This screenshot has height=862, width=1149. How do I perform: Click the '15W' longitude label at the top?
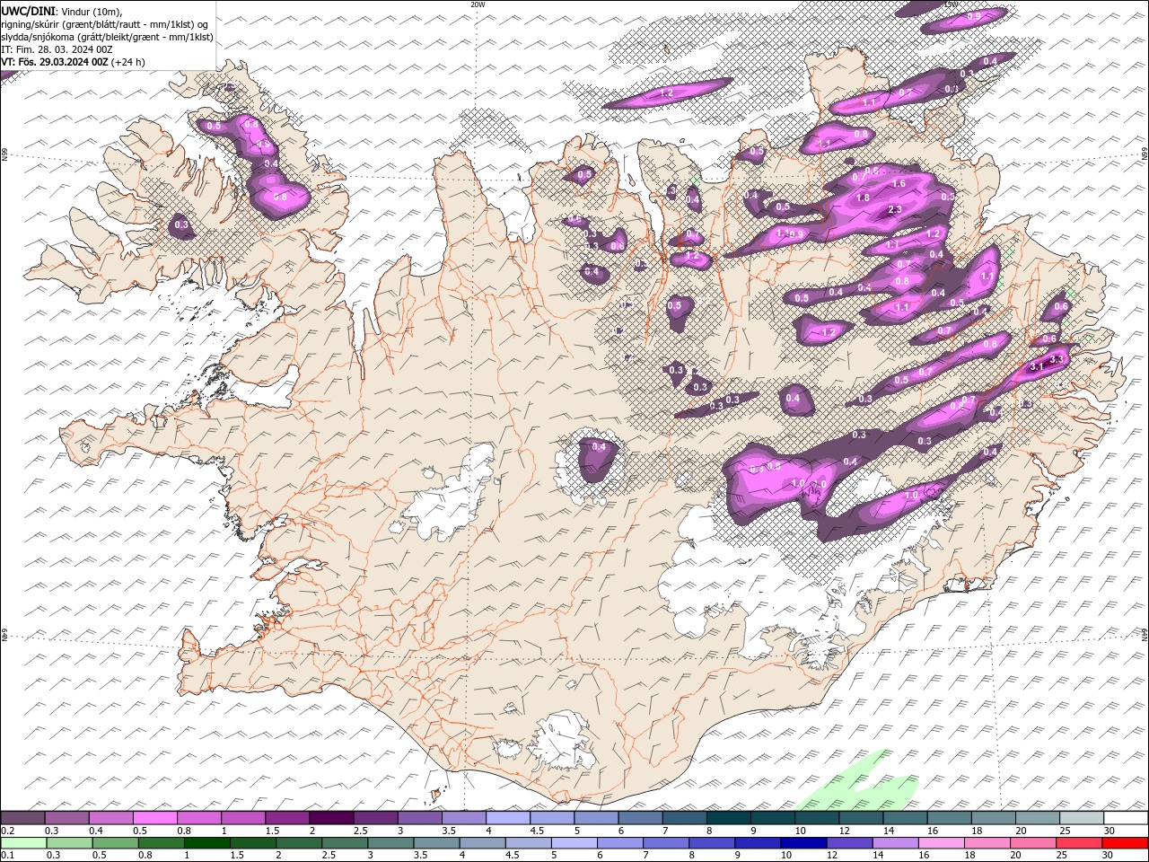[x=952, y=4]
